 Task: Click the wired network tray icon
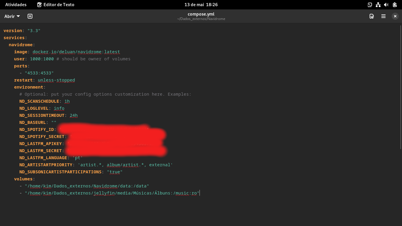(378, 5)
